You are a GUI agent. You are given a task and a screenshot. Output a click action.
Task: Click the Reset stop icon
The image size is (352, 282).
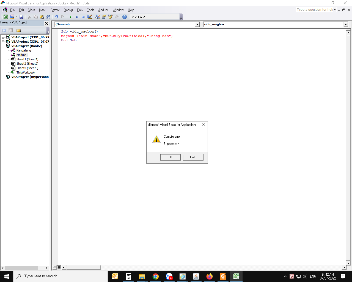(x=83, y=17)
